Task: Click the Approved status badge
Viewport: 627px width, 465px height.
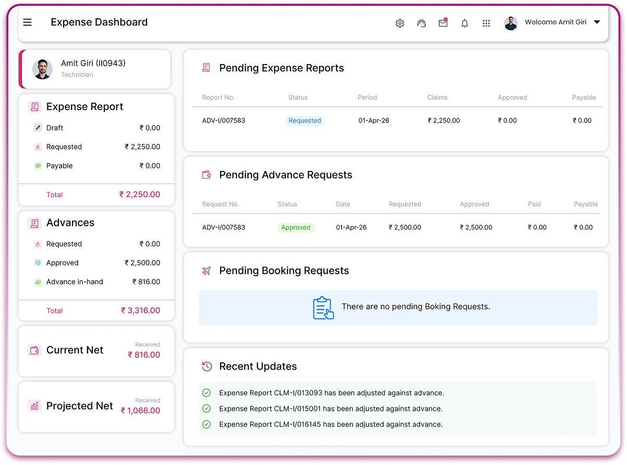Action: tap(296, 227)
